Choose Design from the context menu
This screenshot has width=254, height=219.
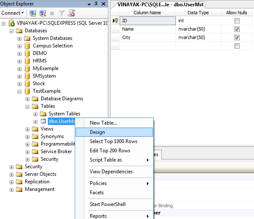(97, 132)
